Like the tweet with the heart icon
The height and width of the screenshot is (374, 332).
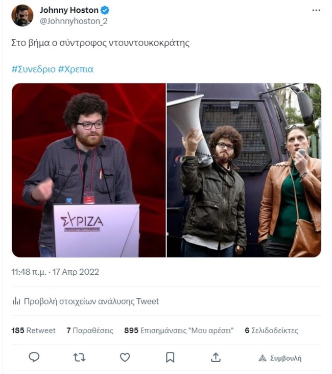(125, 357)
